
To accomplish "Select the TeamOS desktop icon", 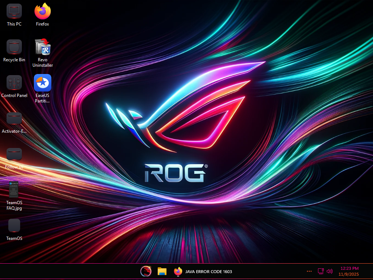I will point(14,229).
